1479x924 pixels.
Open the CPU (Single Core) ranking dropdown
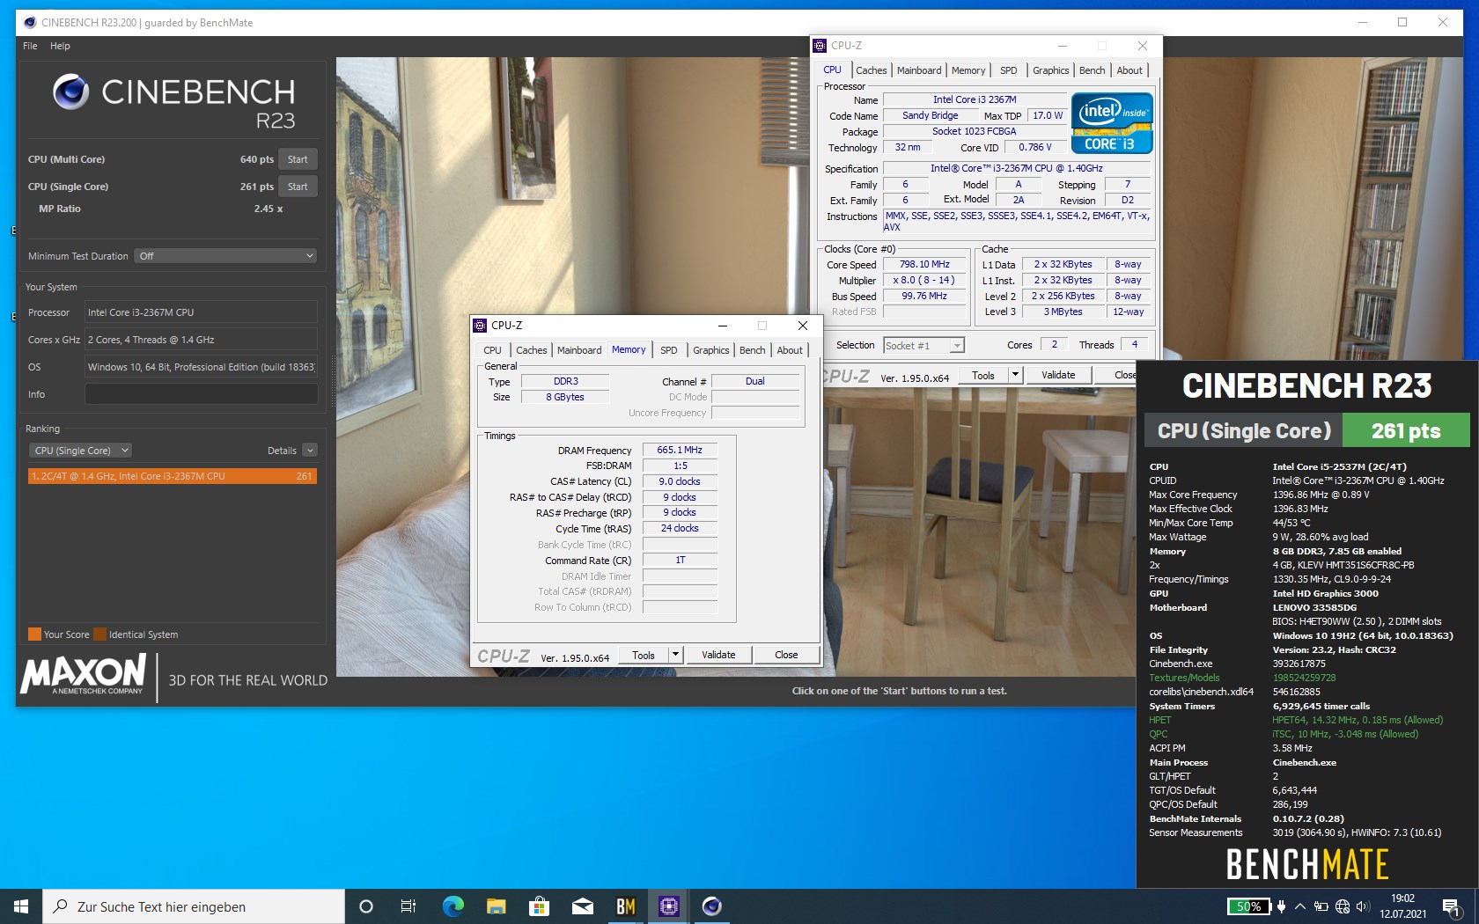tap(80, 451)
